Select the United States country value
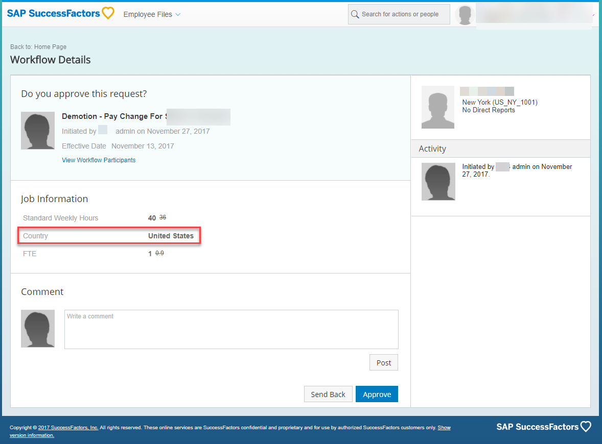Image resolution: width=602 pixels, height=444 pixels. [x=171, y=236]
